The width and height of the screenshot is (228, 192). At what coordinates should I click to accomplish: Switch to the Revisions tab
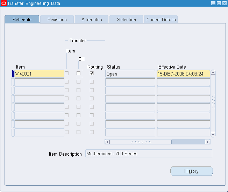57,20
